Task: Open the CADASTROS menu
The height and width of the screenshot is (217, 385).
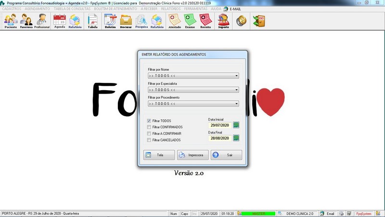Action: 12,9
